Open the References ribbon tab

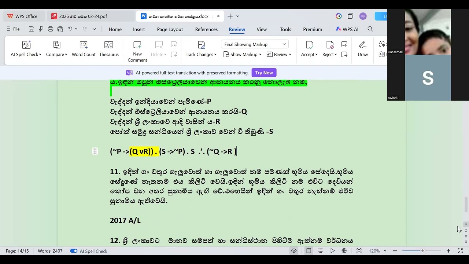(x=206, y=29)
